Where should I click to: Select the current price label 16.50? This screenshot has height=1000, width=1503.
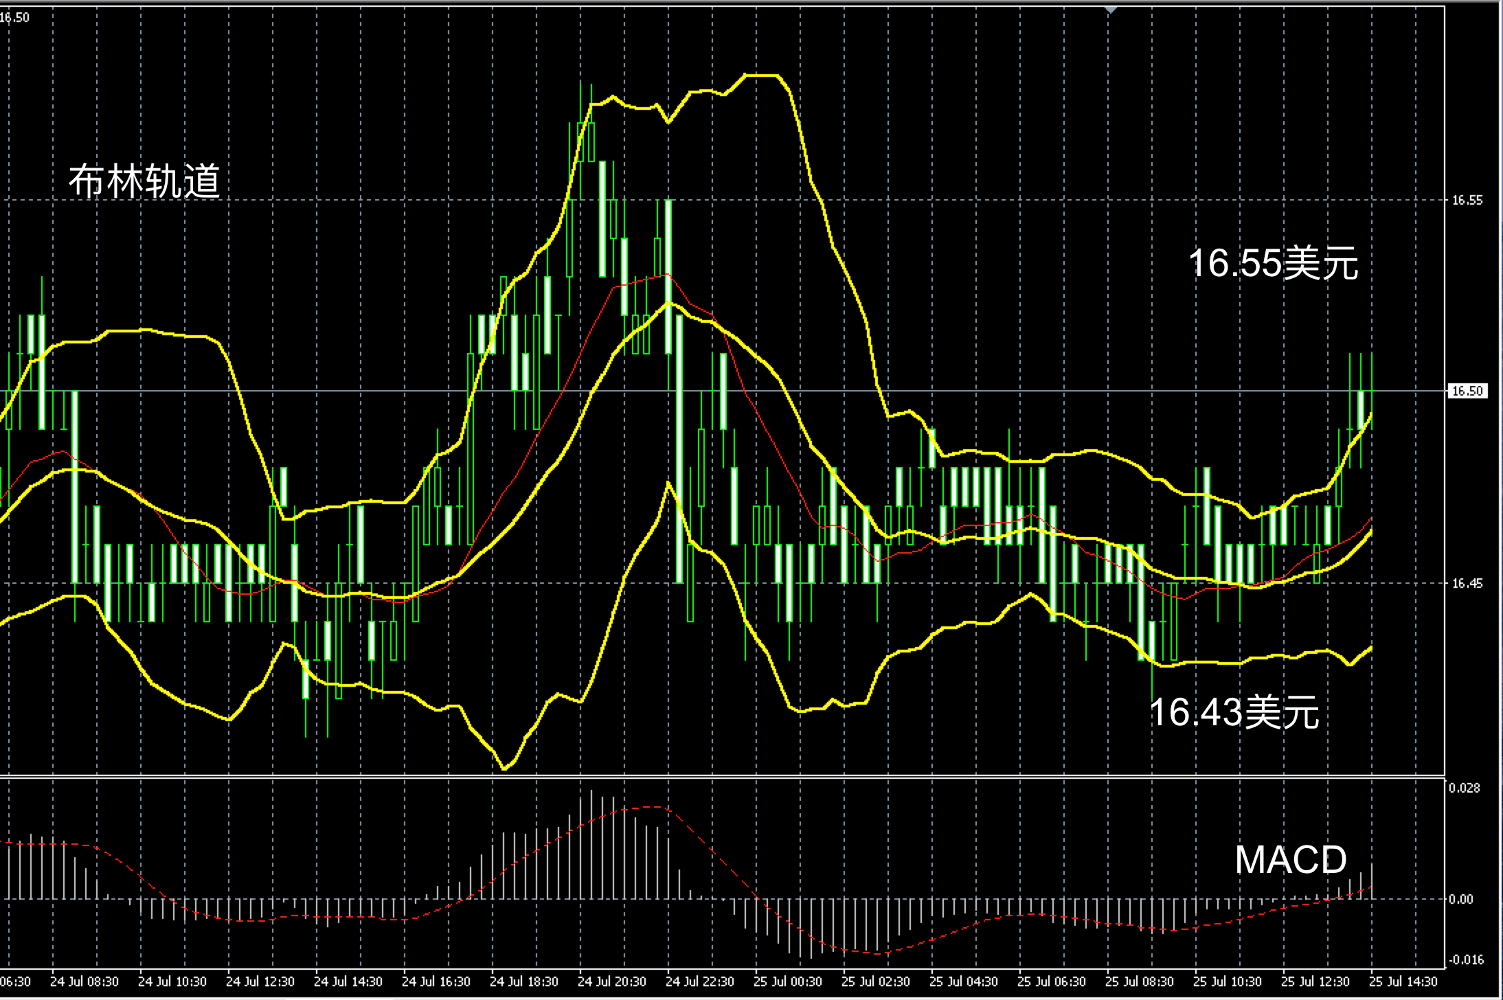tap(1467, 391)
